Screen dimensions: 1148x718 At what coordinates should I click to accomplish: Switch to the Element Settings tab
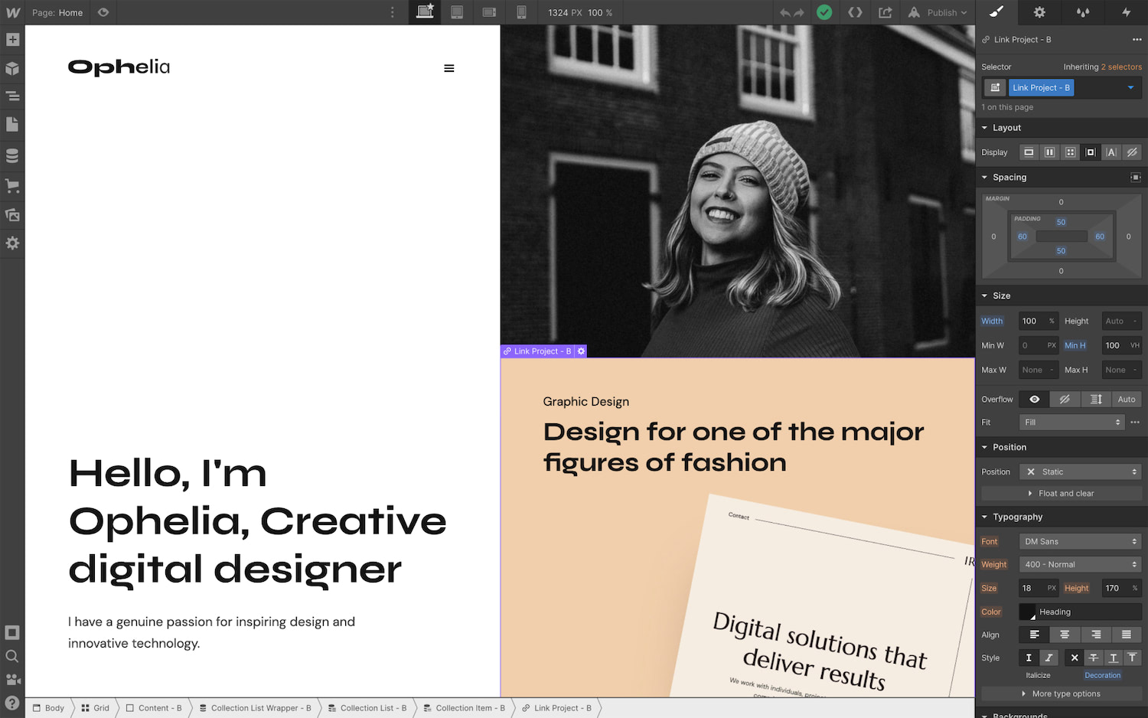click(x=1039, y=12)
